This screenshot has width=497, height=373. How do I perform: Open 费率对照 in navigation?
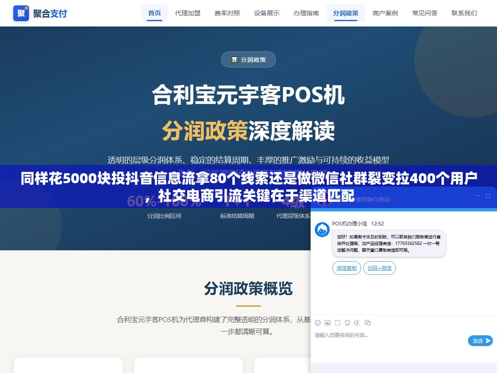click(227, 13)
